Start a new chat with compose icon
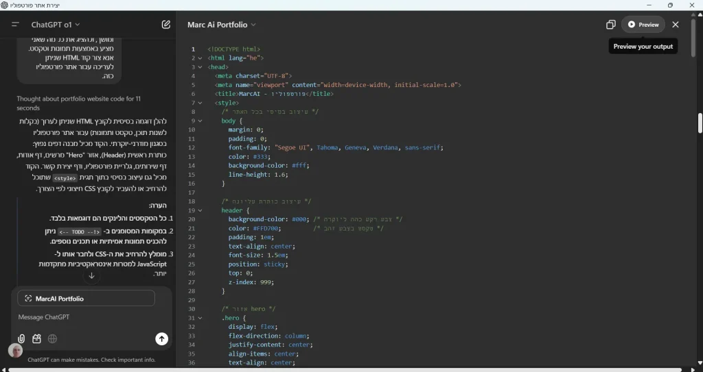This screenshot has height=372, width=703. click(166, 25)
